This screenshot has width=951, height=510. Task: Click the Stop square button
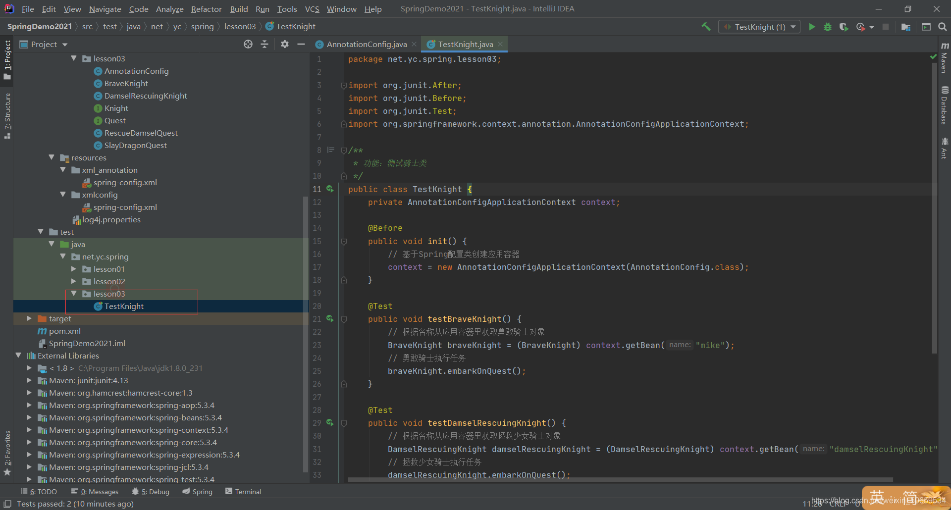click(x=886, y=27)
